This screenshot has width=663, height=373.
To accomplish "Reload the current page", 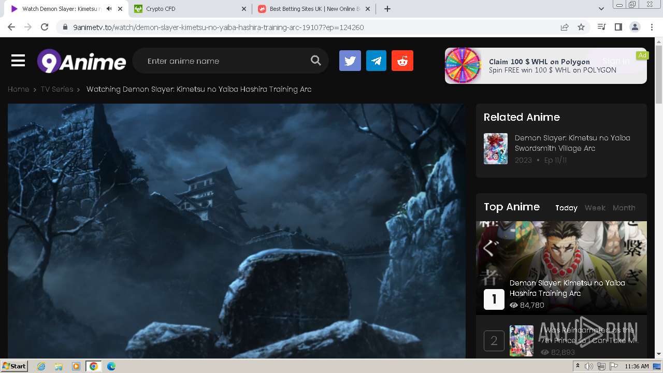I will 45,27.
